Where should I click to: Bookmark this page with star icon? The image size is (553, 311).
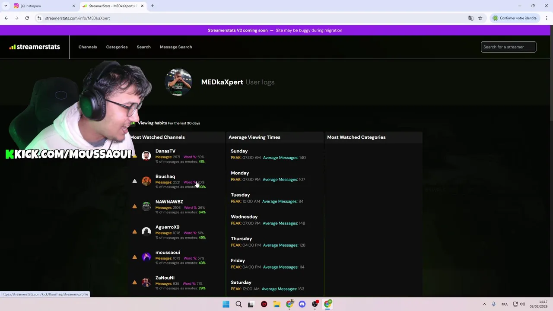point(480,18)
